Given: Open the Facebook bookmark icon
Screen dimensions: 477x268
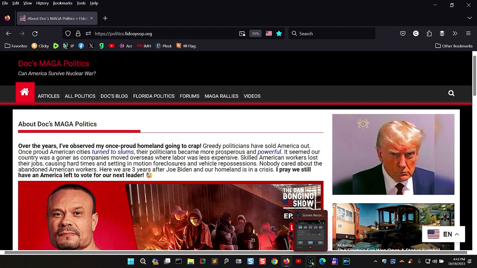Looking at the screenshot, I should point(81,46).
